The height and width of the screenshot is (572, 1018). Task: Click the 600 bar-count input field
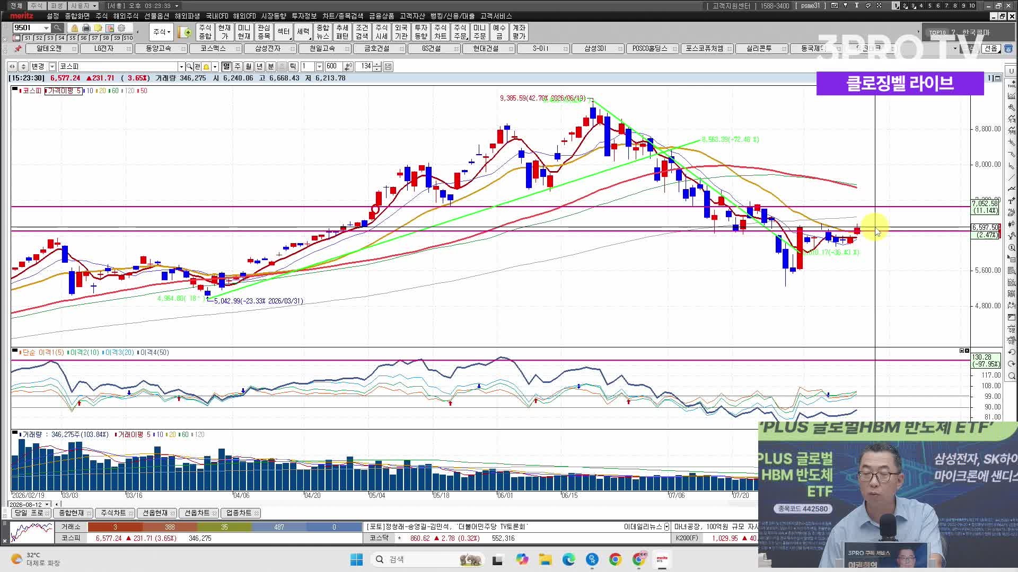(334, 67)
